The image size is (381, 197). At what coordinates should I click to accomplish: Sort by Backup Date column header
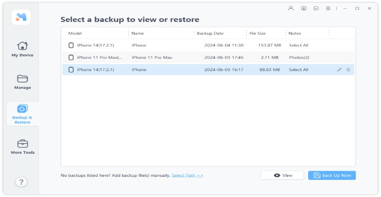pyautogui.click(x=210, y=33)
